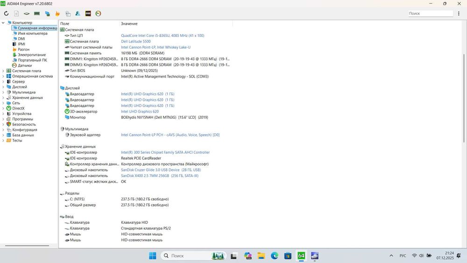Expand the Хранение данных tree node
Viewport: 467px width, 263px height.
click(3, 98)
